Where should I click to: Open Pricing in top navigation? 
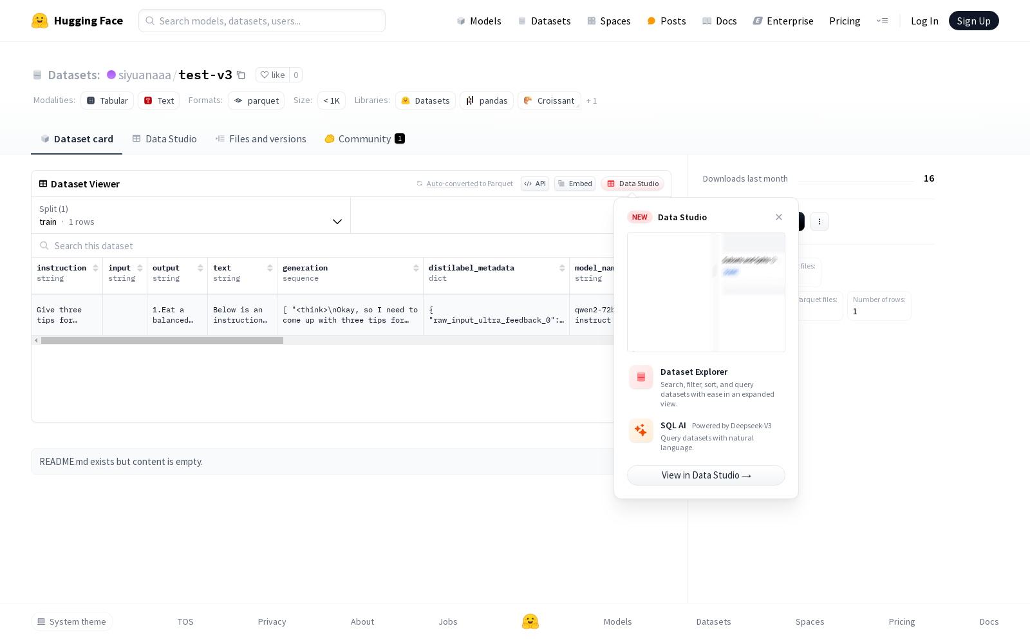click(x=845, y=21)
